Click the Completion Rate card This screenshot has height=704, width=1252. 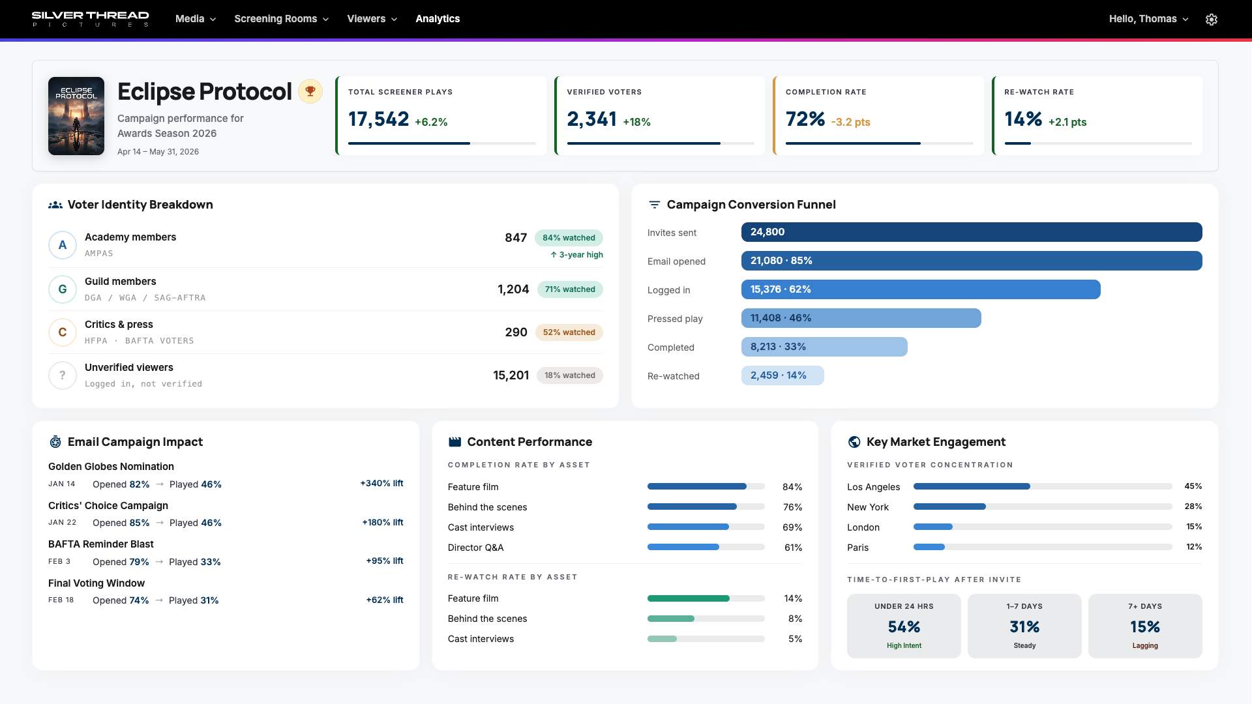pos(878,116)
